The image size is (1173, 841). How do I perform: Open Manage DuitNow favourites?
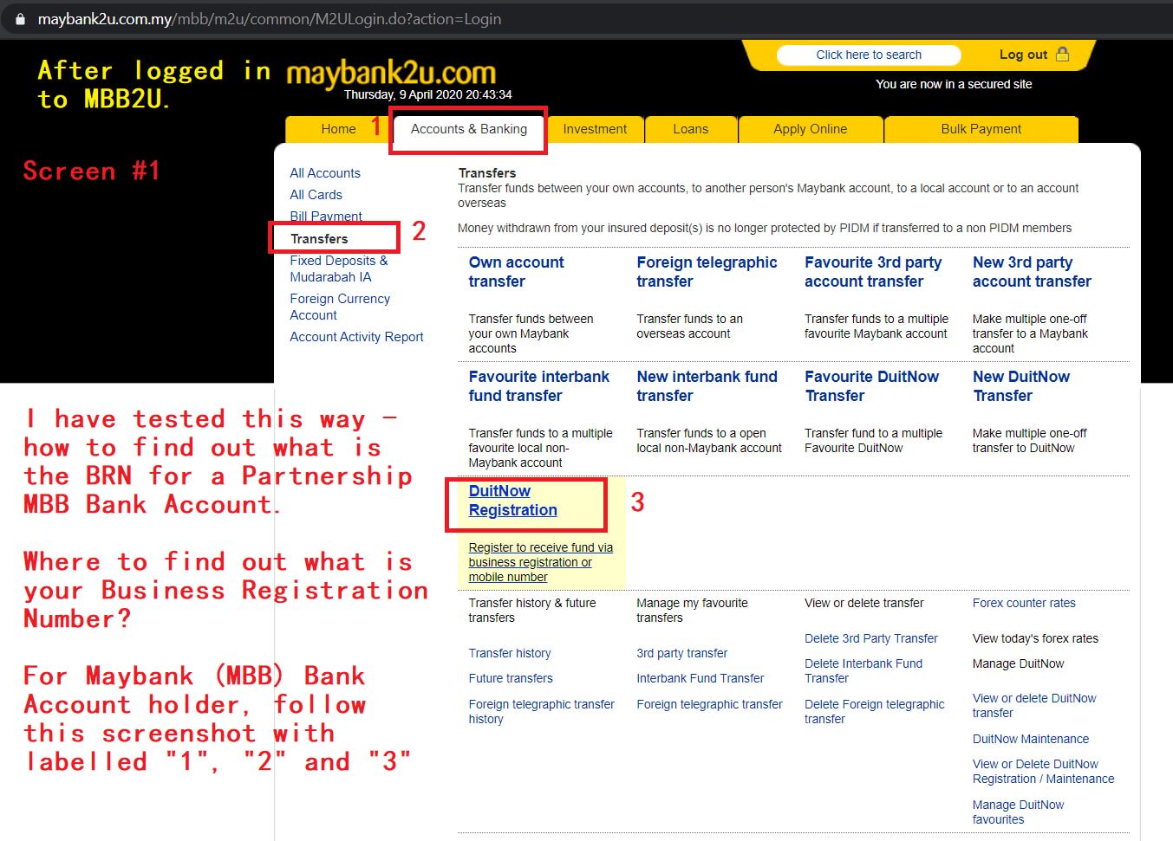[1019, 812]
